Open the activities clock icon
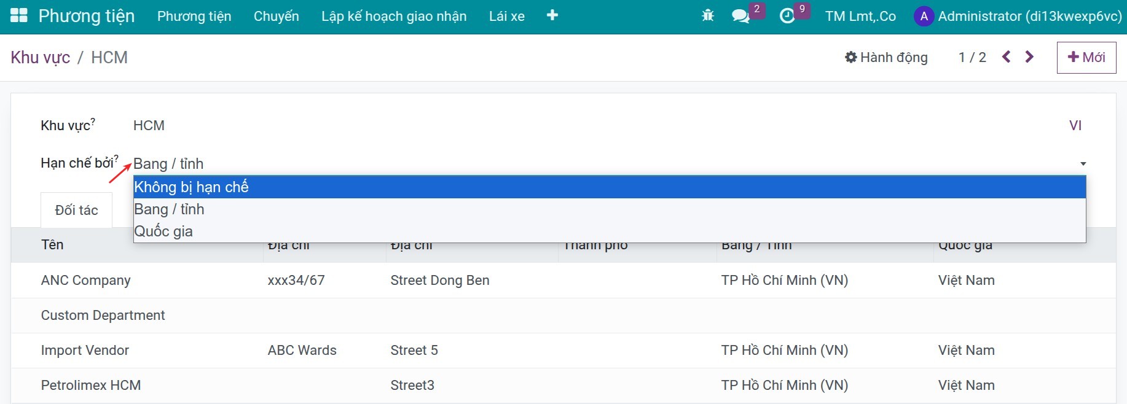Image resolution: width=1127 pixels, height=404 pixels. [787, 16]
